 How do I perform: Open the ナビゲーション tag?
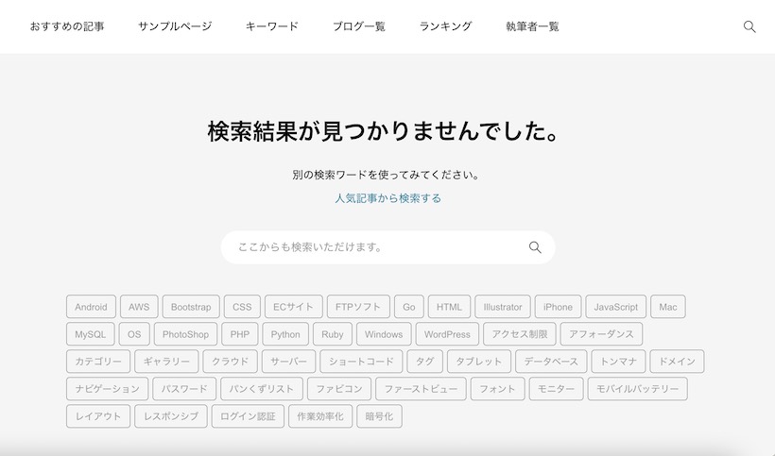[x=107, y=389]
